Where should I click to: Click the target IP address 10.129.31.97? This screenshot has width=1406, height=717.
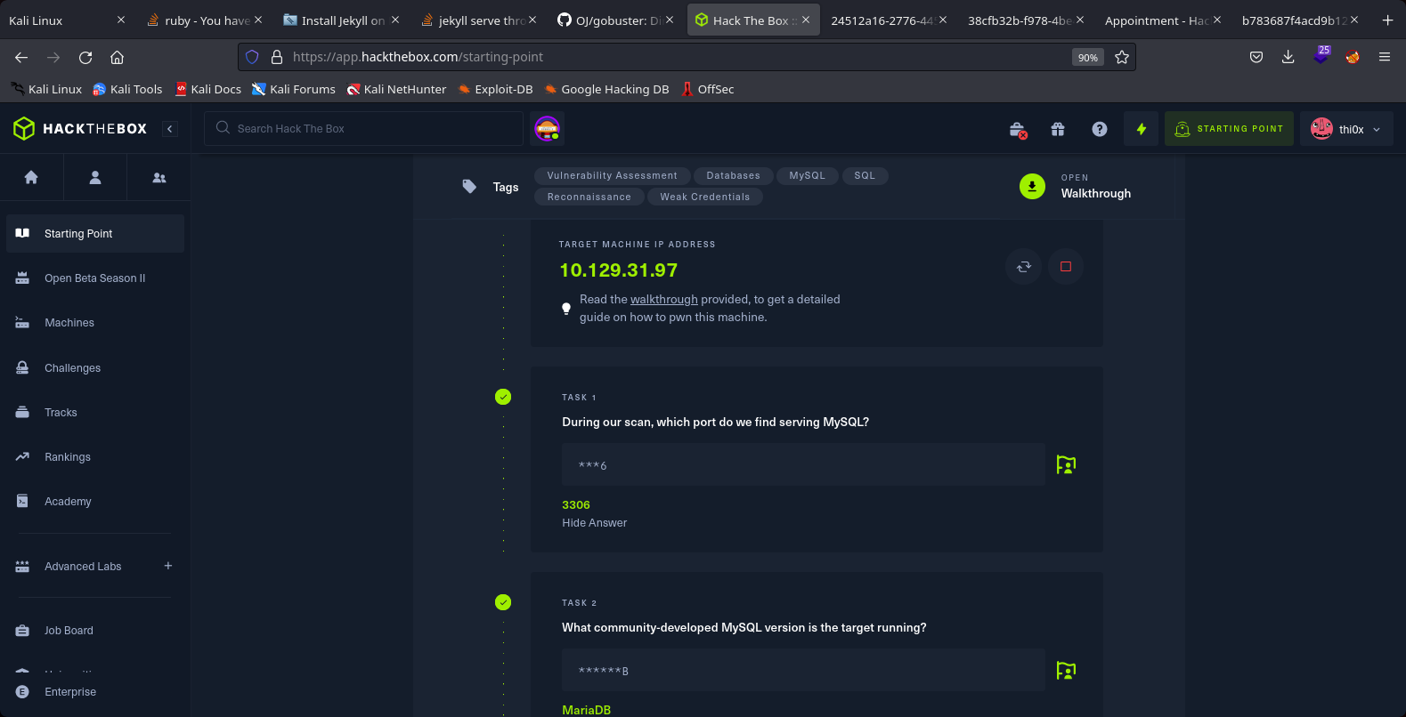(x=618, y=270)
